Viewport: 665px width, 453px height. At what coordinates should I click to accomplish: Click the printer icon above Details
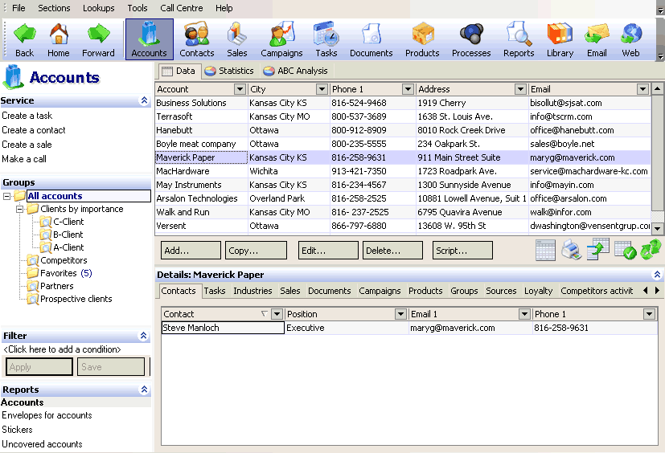[x=571, y=250]
